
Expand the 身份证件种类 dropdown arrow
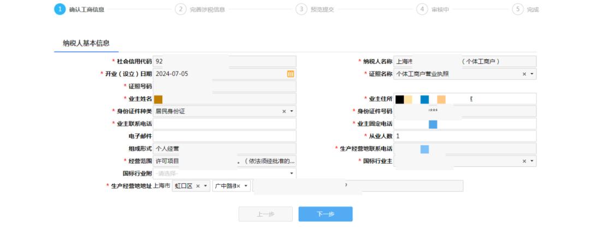point(292,111)
